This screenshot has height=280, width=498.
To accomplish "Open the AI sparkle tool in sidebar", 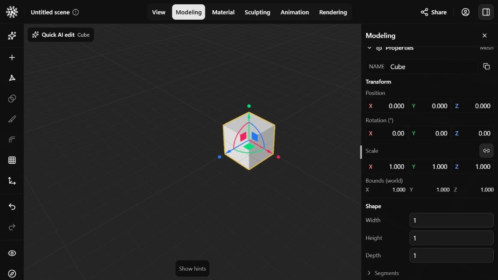I will 12,35.
